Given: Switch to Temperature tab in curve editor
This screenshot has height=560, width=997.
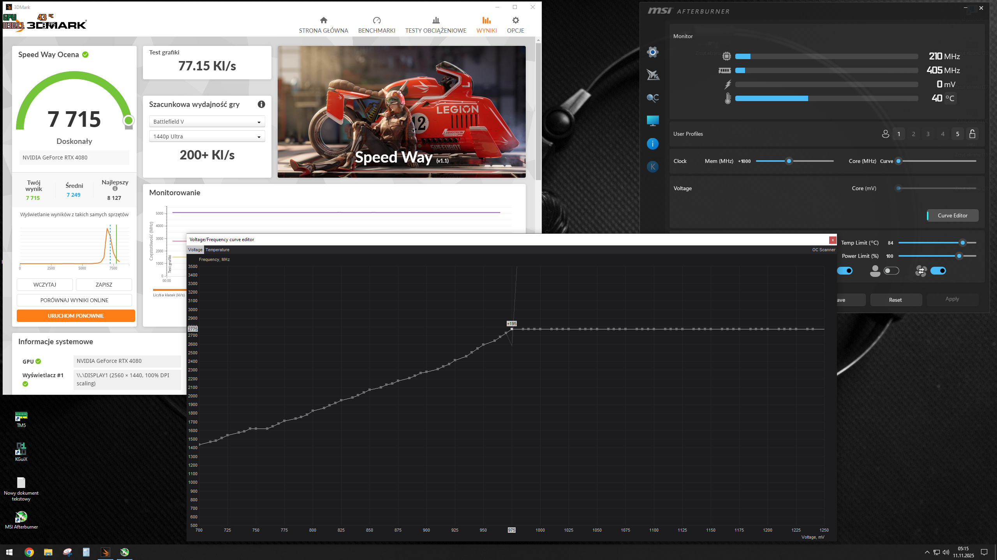Looking at the screenshot, I should tap(217, 250).
